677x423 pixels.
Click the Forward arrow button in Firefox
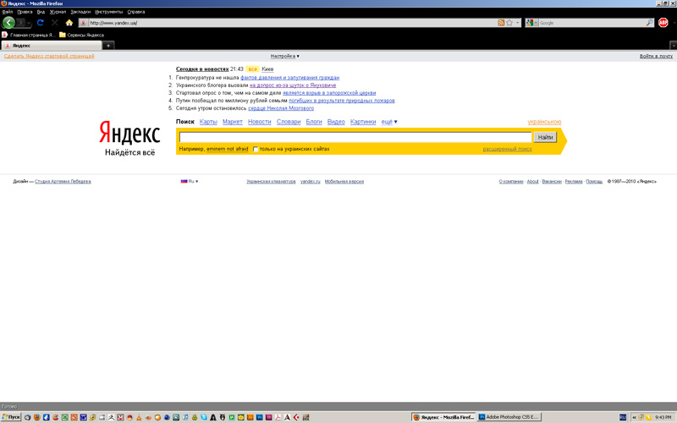(x=20, y=23)
